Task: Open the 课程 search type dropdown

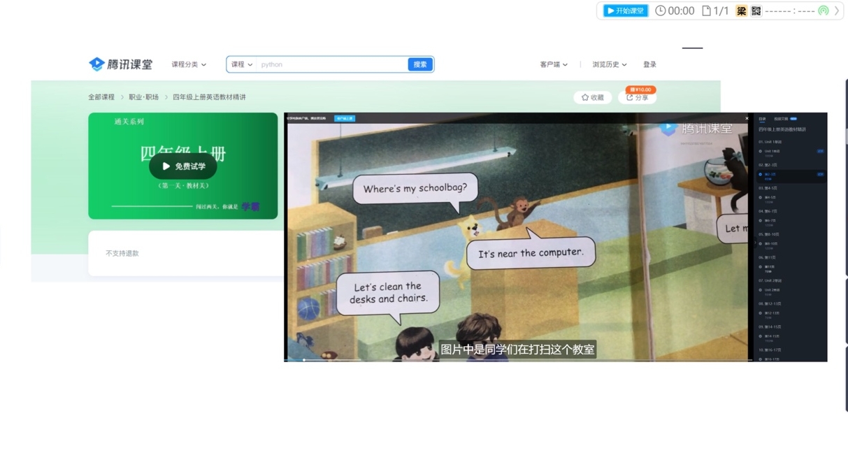Action: (242, 64)
